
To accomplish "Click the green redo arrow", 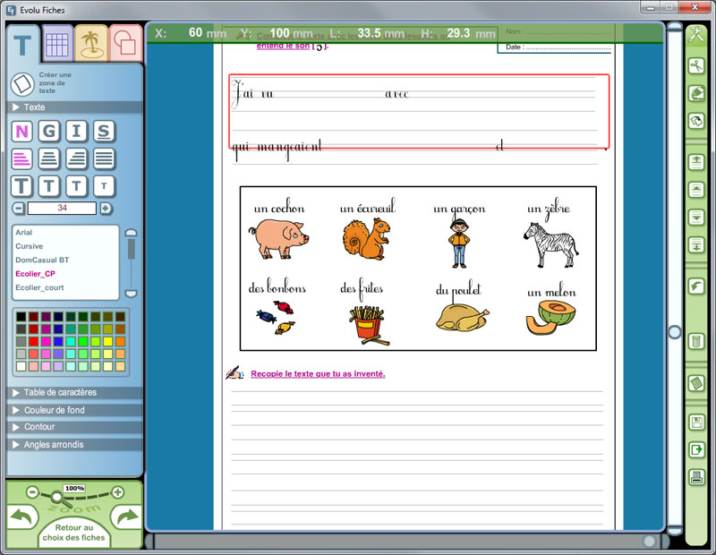I will [124, 517].
